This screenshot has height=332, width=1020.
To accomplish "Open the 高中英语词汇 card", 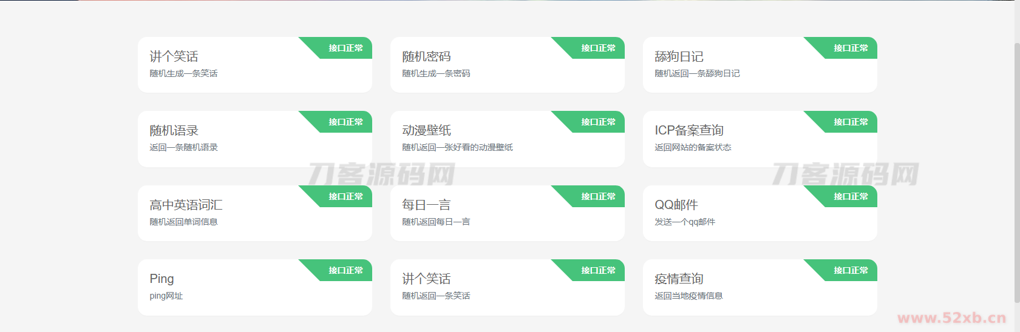I will pyautogui.click(x=186, y=205).
